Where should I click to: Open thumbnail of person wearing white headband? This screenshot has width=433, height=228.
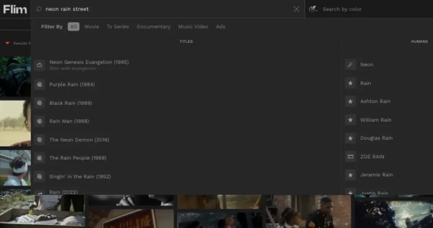15,168
